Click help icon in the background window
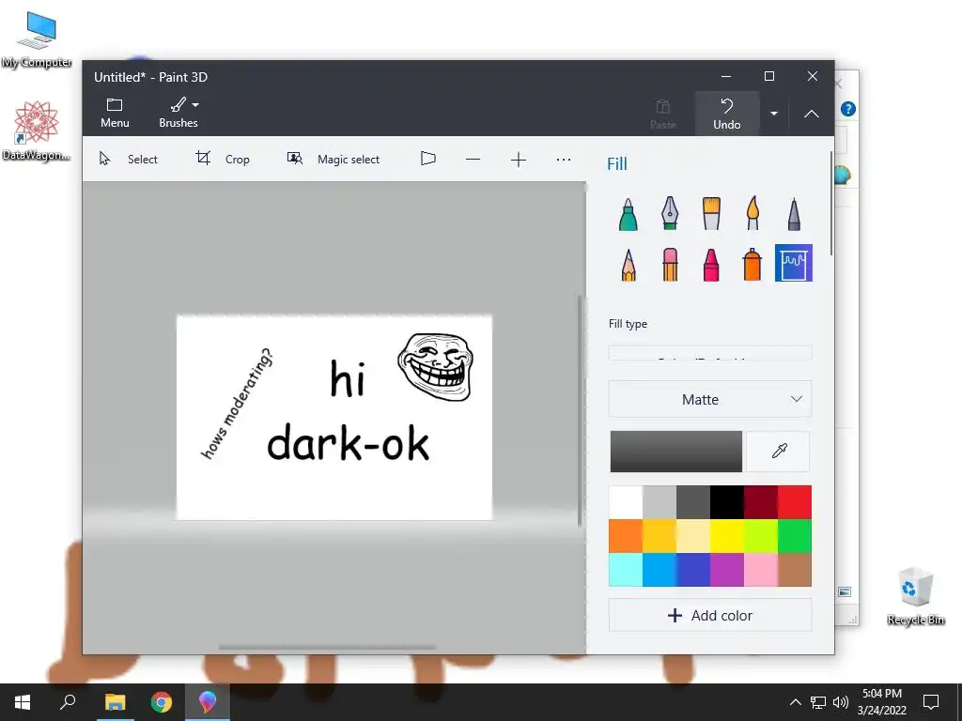Image resolution: width=962 pixels, height=721 pixels. click(848, 109)
